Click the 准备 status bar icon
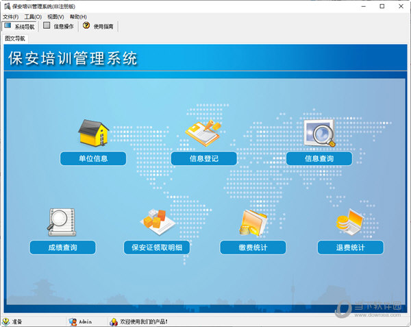411x327 pixels. pos(5,322)
